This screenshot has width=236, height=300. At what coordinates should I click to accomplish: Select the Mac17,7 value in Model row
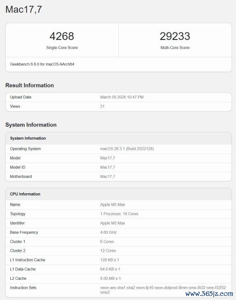click(x=107, y=158)
